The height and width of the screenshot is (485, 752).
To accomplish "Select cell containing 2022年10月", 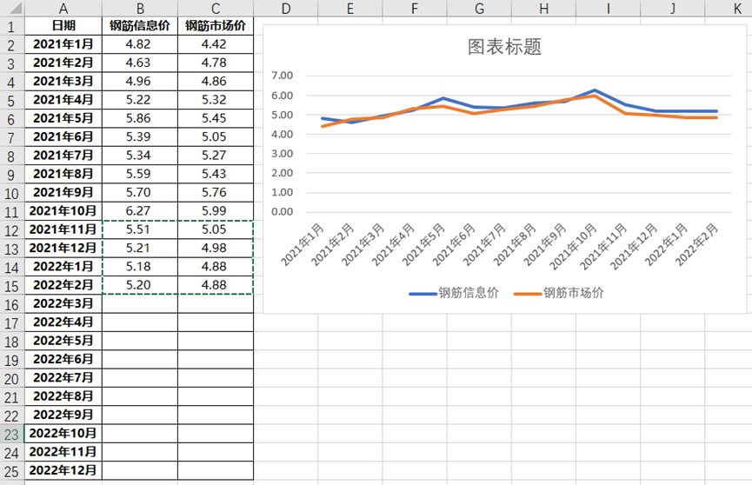I will coord(63,433).
